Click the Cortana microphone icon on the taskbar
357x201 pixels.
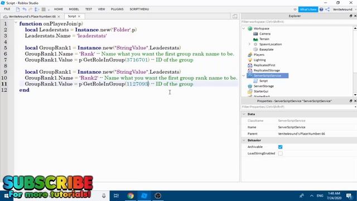(104, 196)
